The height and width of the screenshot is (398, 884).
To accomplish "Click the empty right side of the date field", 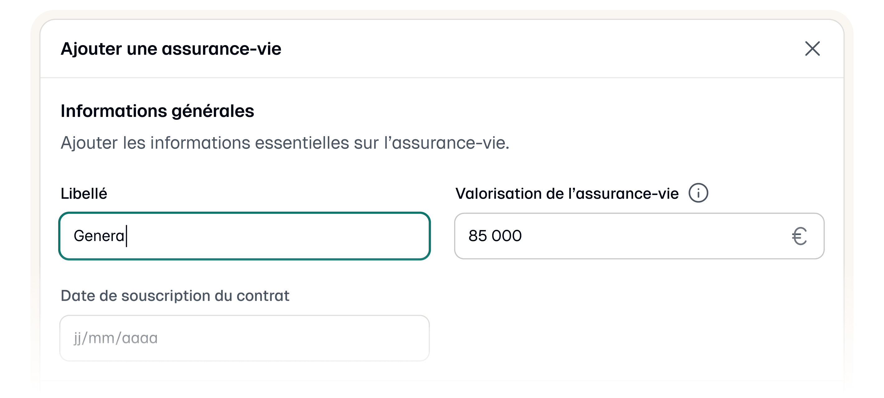I will [x=309, y=338].
